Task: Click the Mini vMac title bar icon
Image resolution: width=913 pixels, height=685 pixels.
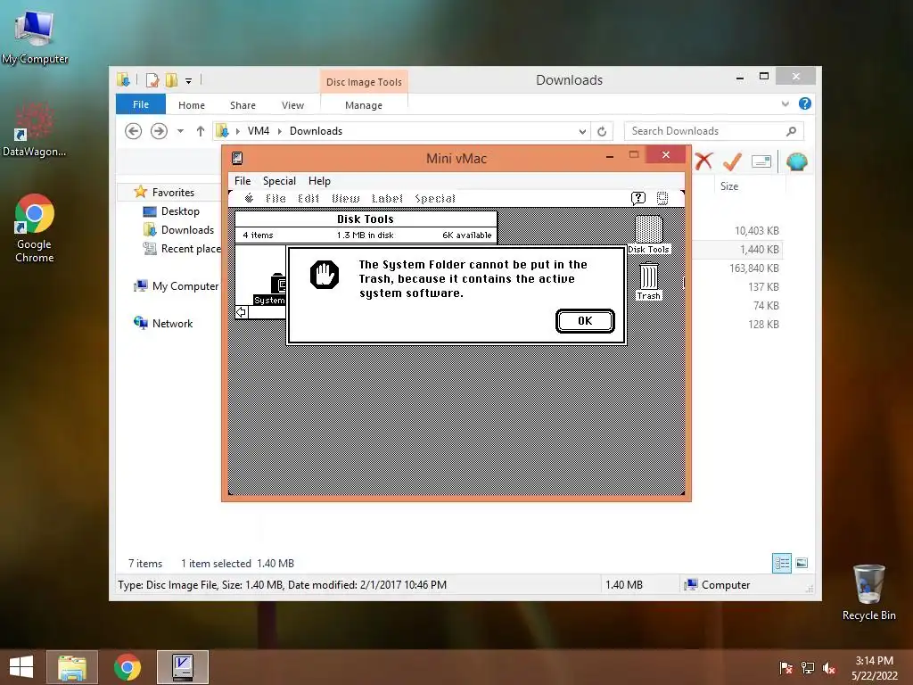Action: point(237,158)
